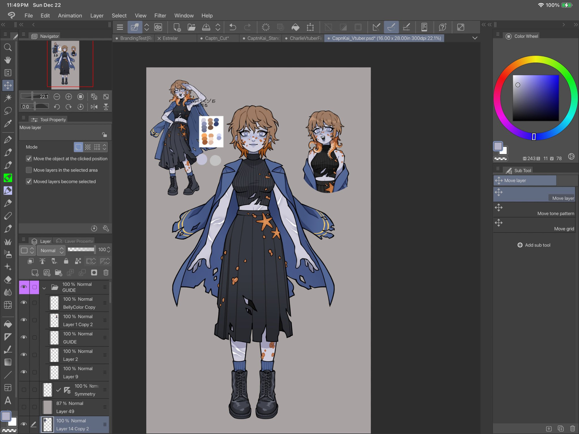Select the Layer 14 Copy 2 layer thumbnail
Viewport: 579px width, 434px height.
[48, 424]
